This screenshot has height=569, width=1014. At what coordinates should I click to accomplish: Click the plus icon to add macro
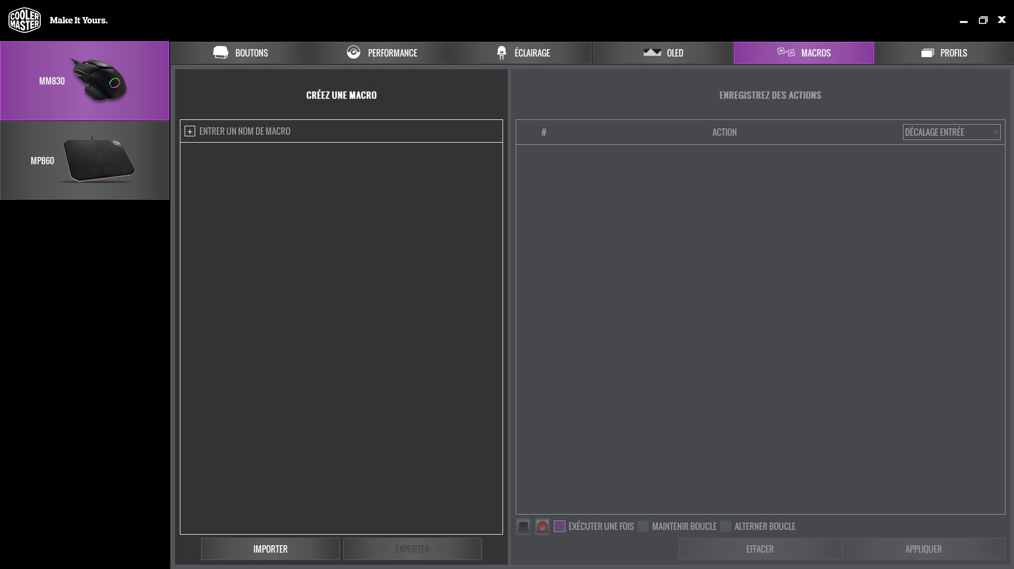click(x=190, y=132)
